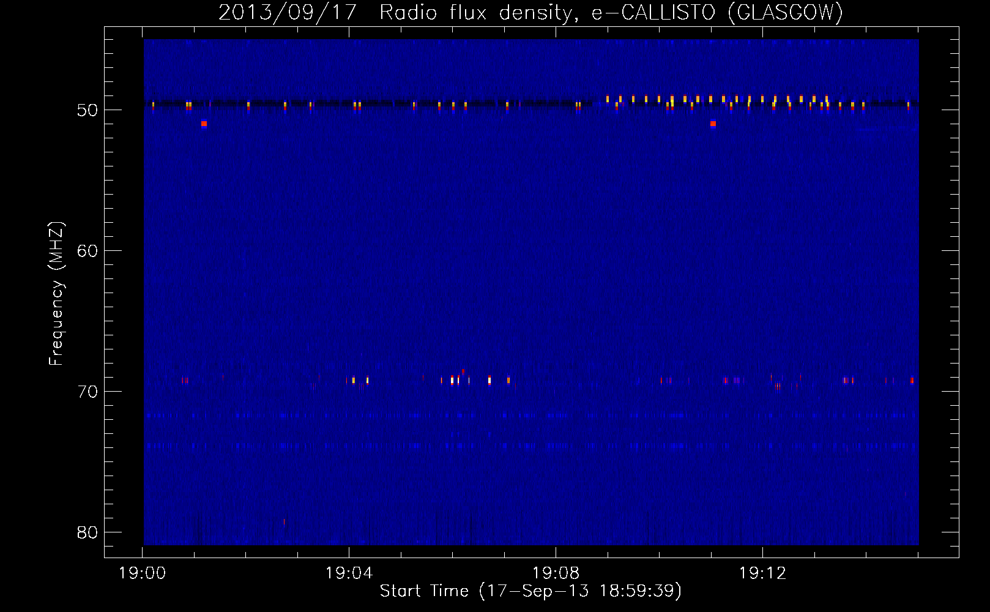Click the red burst marker near 19:11 at 51 MHz
Screen dimensions: 990x612
coord(713,124)
